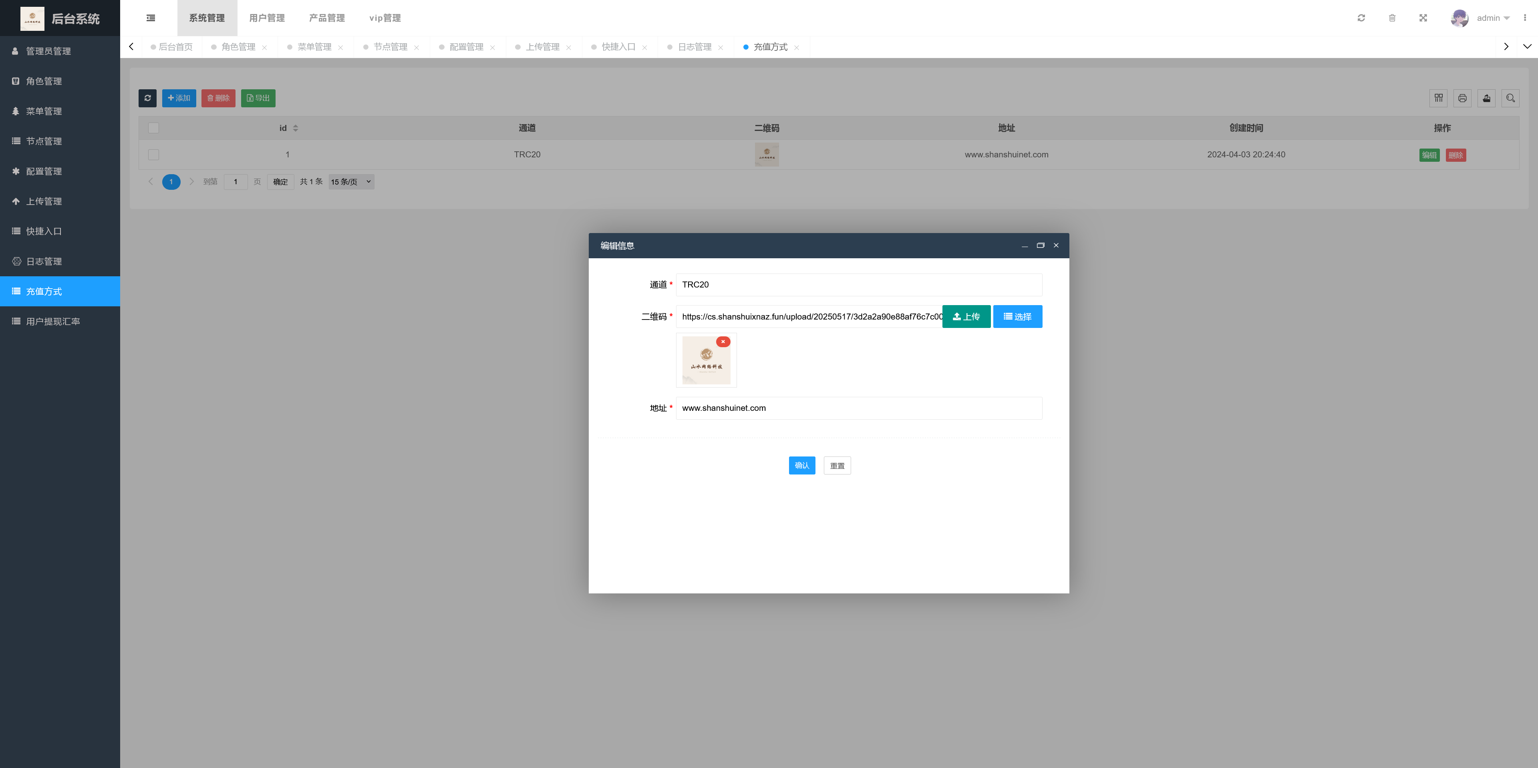Open the 配置管理 tab
Image resolution: width=1538 pixels, height=768 pixels.
pyautogui.click(x=466, y=47)
